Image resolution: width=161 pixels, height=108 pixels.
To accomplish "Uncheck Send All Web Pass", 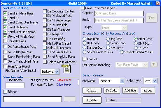I will click(x=5, y=36).
